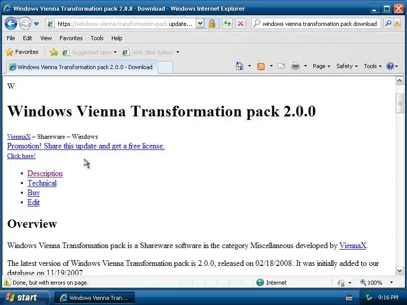Click the Forward navigation arrow

[25, 23]
